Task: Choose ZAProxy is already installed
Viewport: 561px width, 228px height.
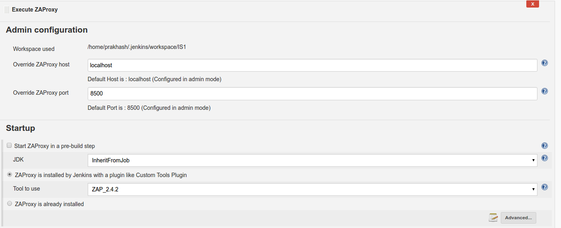Action: 10,204
